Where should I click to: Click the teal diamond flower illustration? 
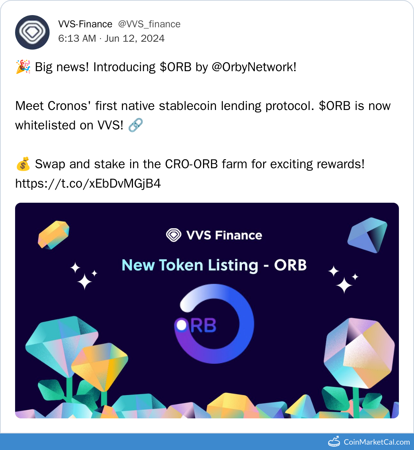coord(61,345)
